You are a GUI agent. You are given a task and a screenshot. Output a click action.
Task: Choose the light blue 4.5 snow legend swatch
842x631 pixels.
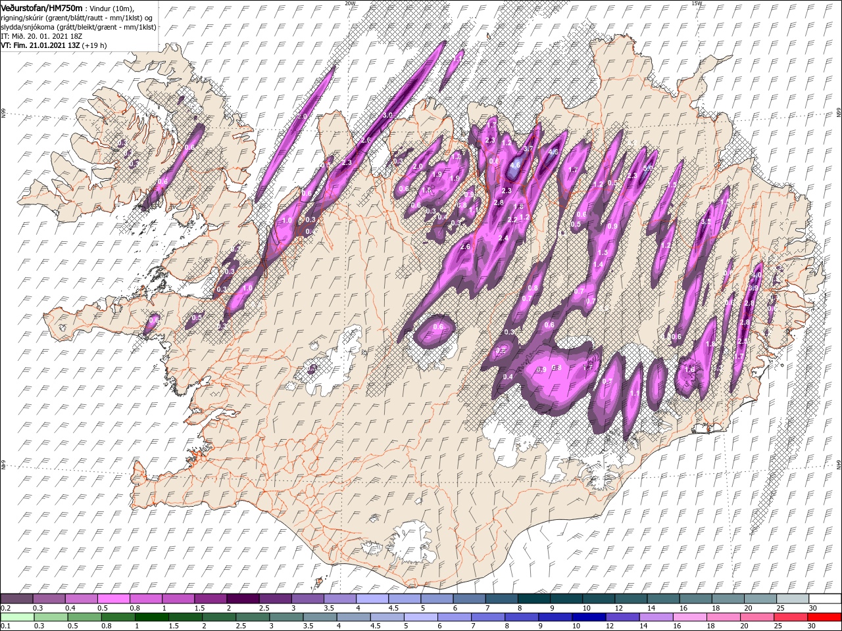tap(404, 599)
